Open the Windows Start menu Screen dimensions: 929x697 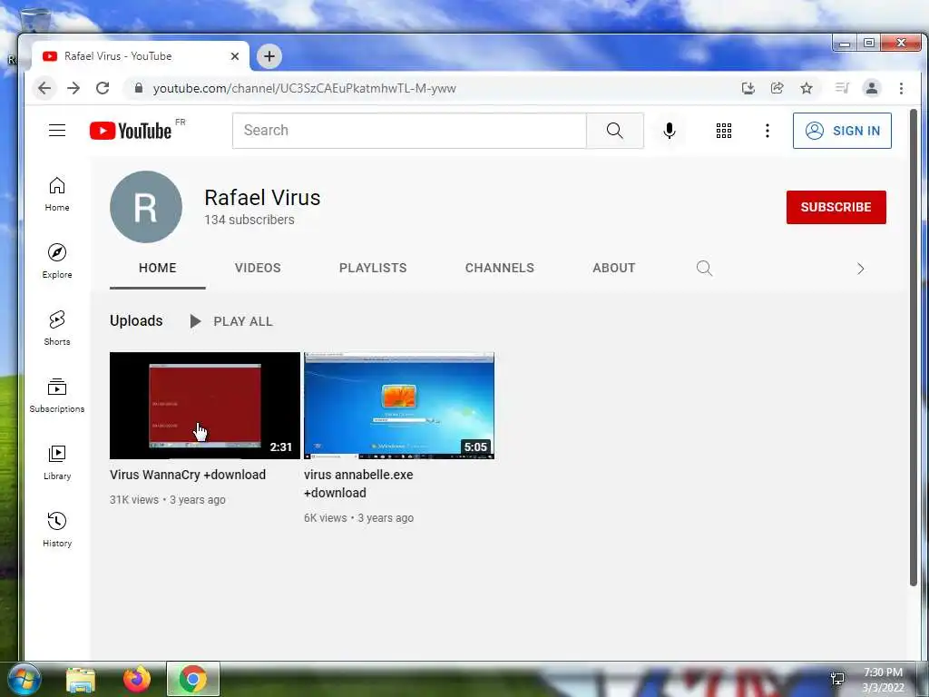pyautogui.click(x=24, y=679)
